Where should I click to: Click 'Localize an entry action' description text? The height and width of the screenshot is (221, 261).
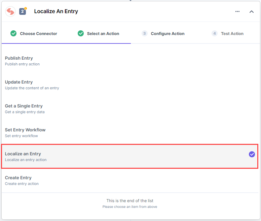pyautogui.click(x=26, y=160)
